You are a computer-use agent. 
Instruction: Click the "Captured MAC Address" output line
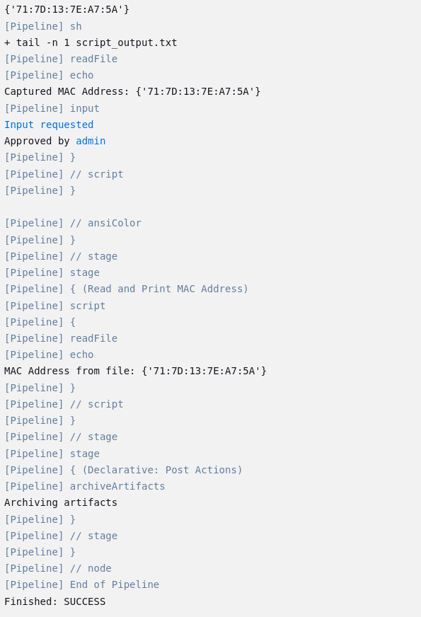point(132,92)
